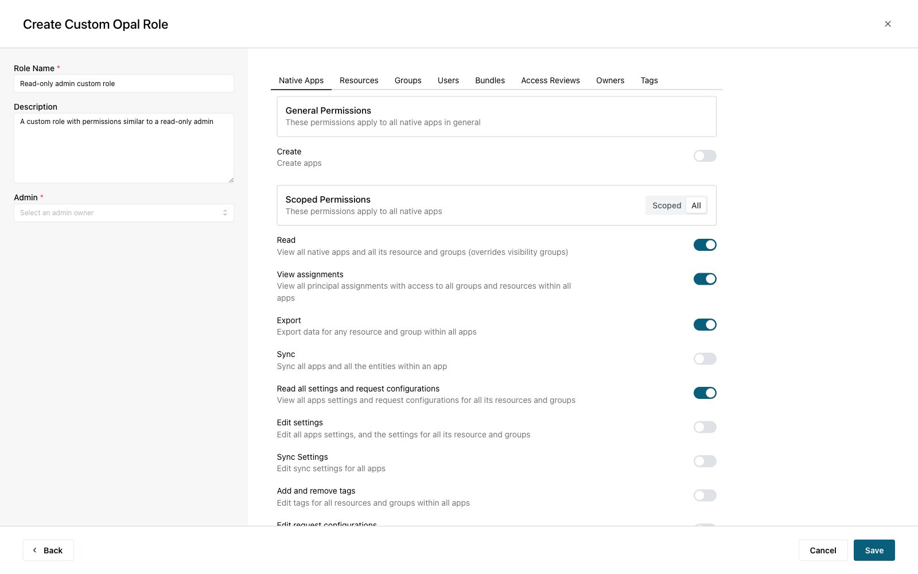
Task: Click into the Role Name field
Action: point(124,83)
